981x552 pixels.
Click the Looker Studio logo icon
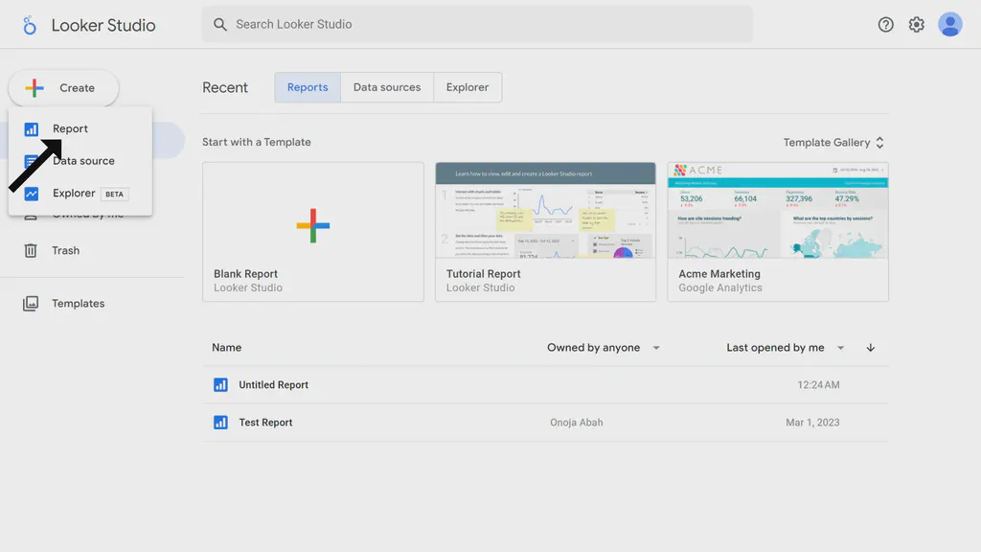[x=29, y=25]
